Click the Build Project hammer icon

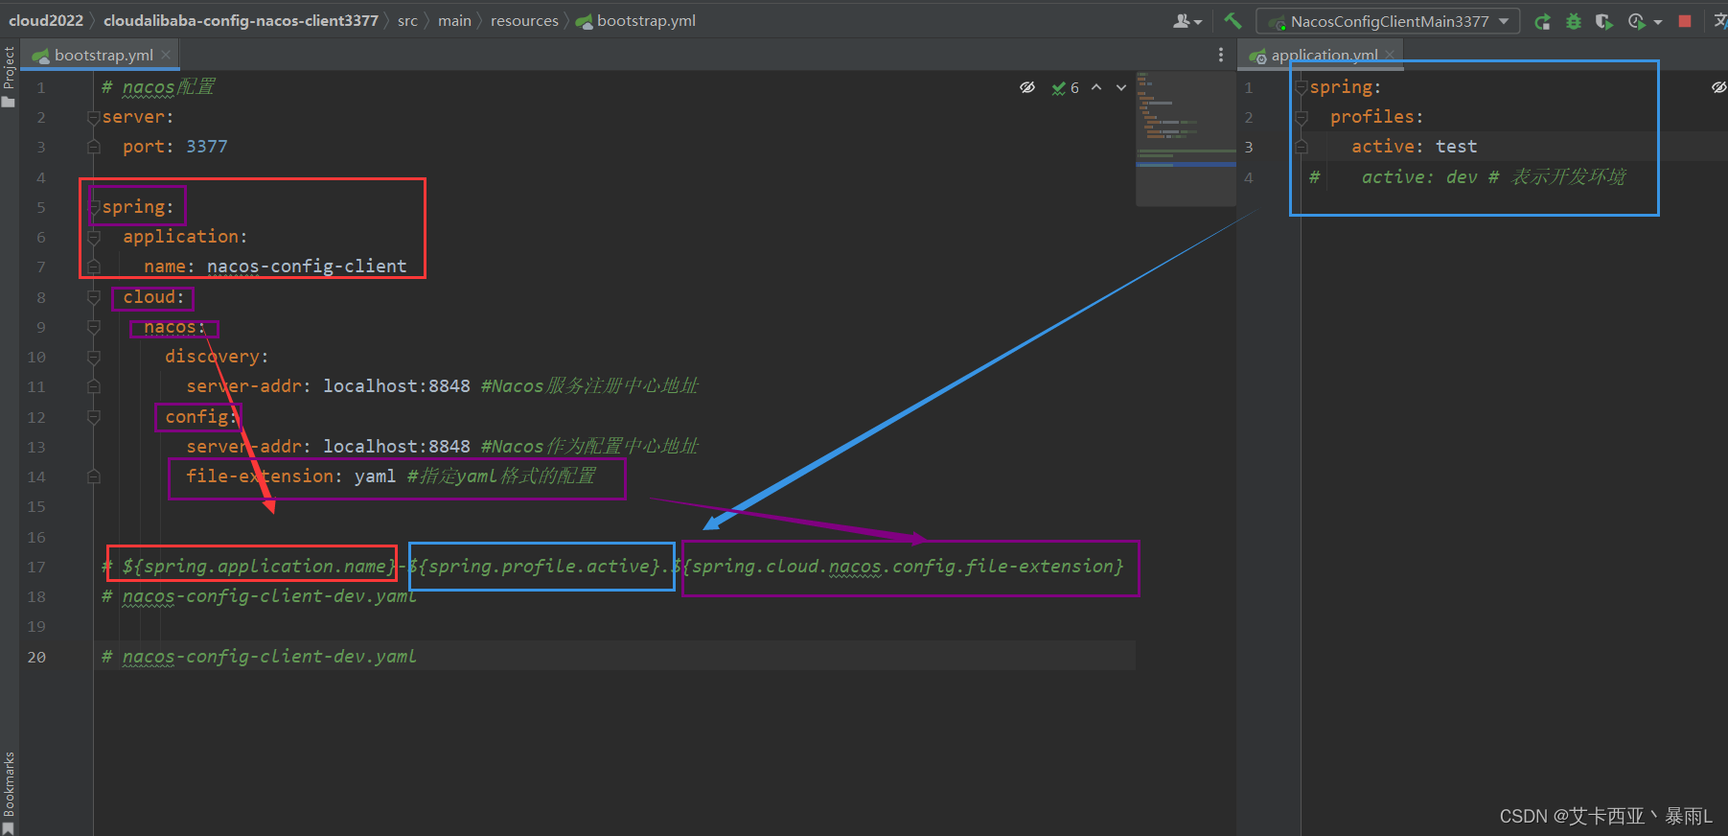[x=1233, y=20]
